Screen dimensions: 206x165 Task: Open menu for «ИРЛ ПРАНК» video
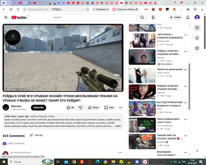pyautogui.click(x=185, y=35)
